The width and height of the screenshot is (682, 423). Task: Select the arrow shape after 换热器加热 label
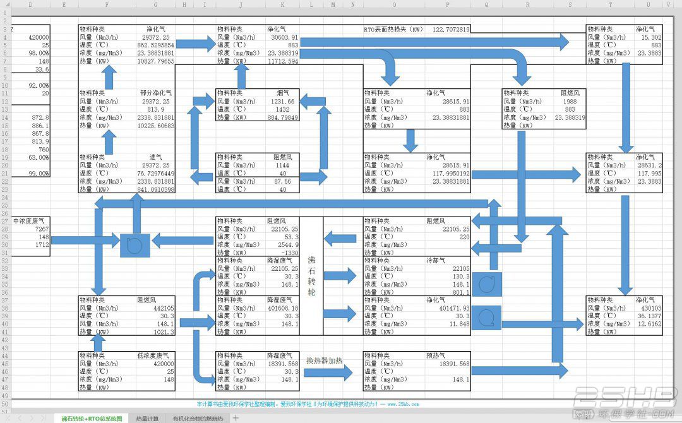[328, 372]
